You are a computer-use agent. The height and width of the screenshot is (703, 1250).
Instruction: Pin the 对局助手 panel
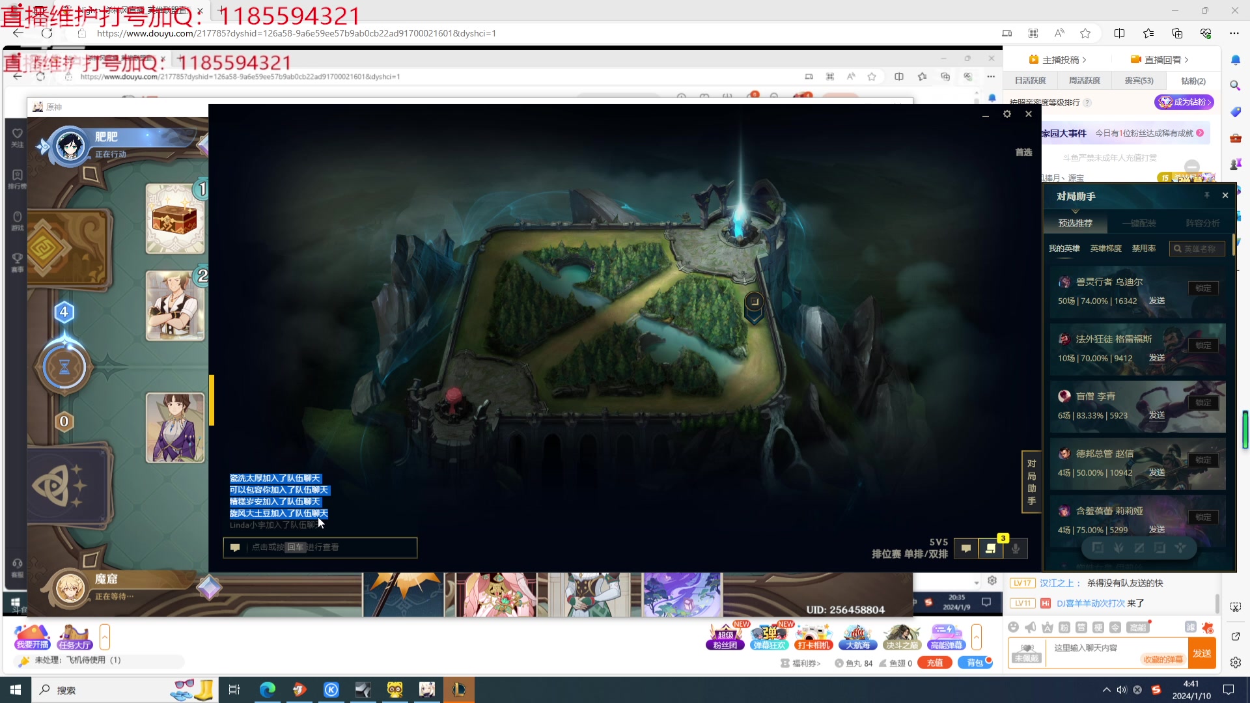[1206, 195]
